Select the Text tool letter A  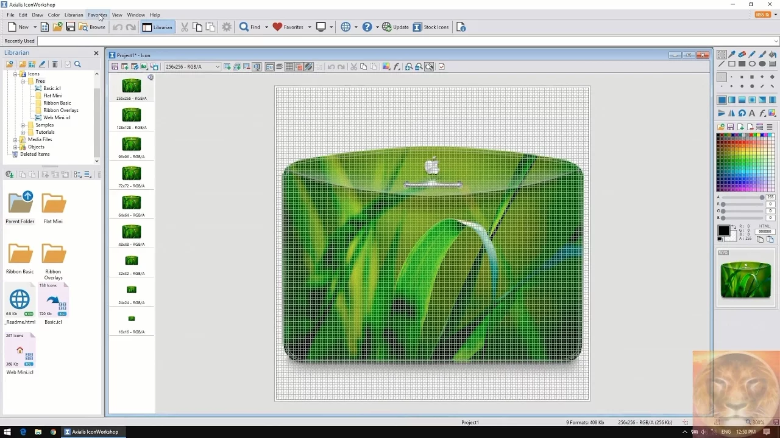coord(752,113)
